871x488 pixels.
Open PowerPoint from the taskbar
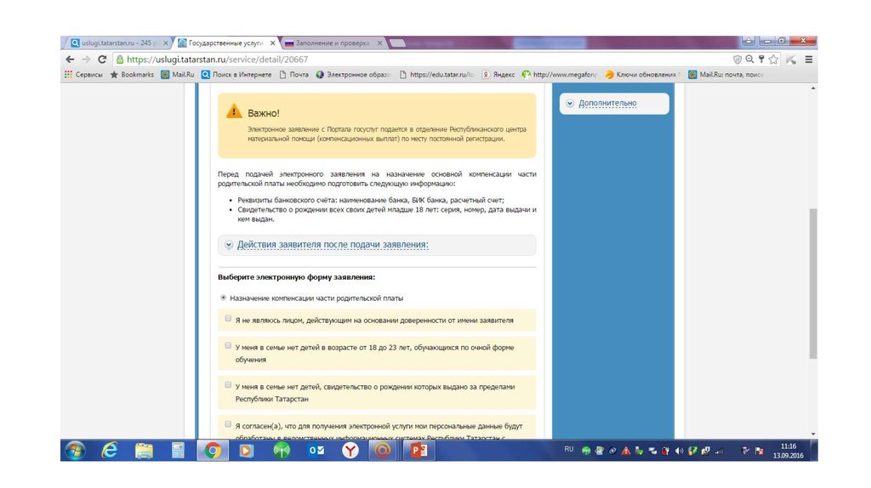click(418, 450)
